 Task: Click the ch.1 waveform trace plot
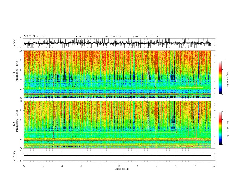[117, 43]
